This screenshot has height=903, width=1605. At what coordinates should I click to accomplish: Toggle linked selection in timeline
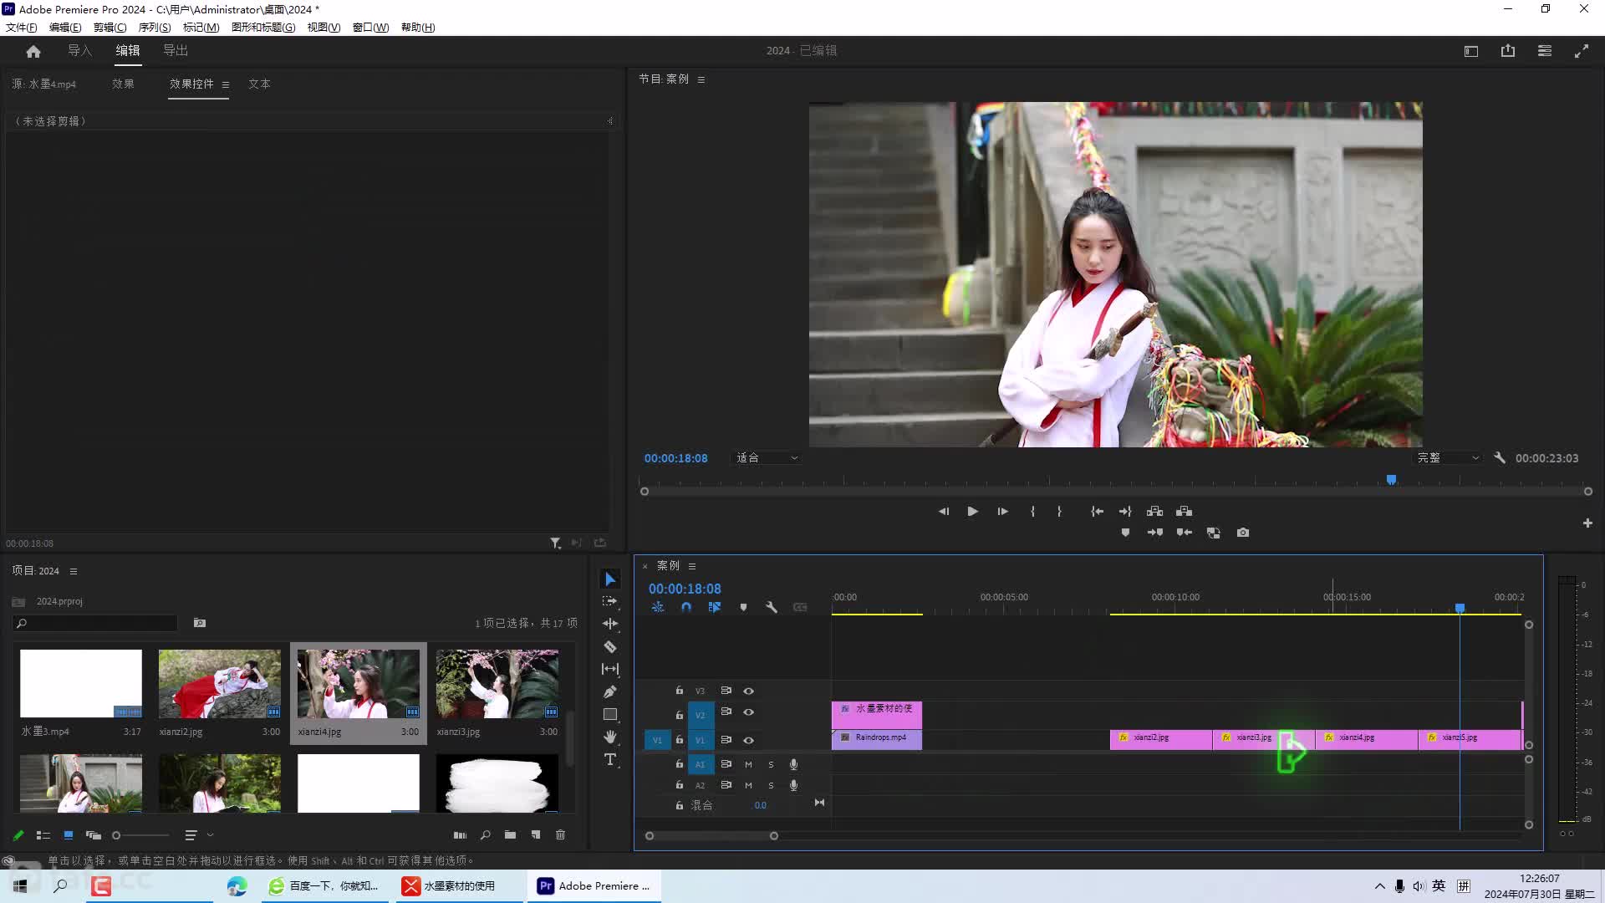coord(715,608)
